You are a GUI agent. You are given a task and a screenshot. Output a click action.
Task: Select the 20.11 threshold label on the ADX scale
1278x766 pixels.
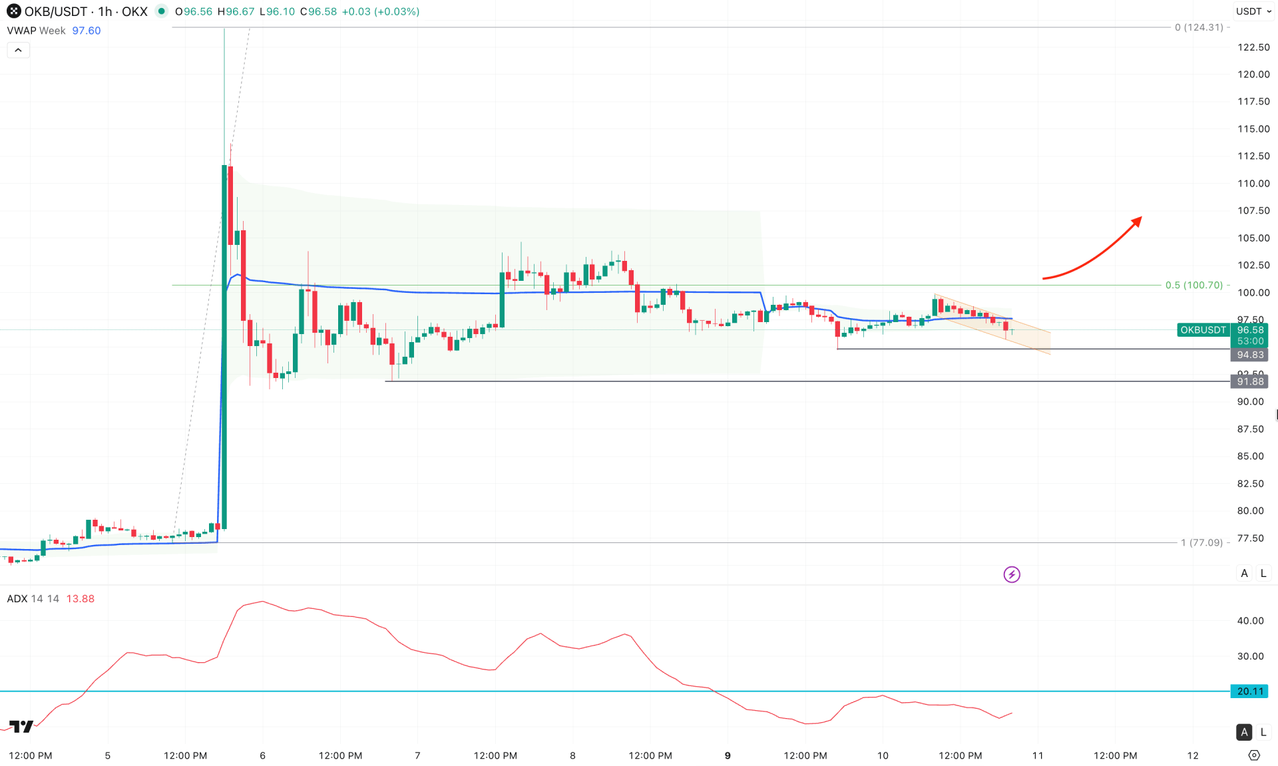pos(1249,691)
